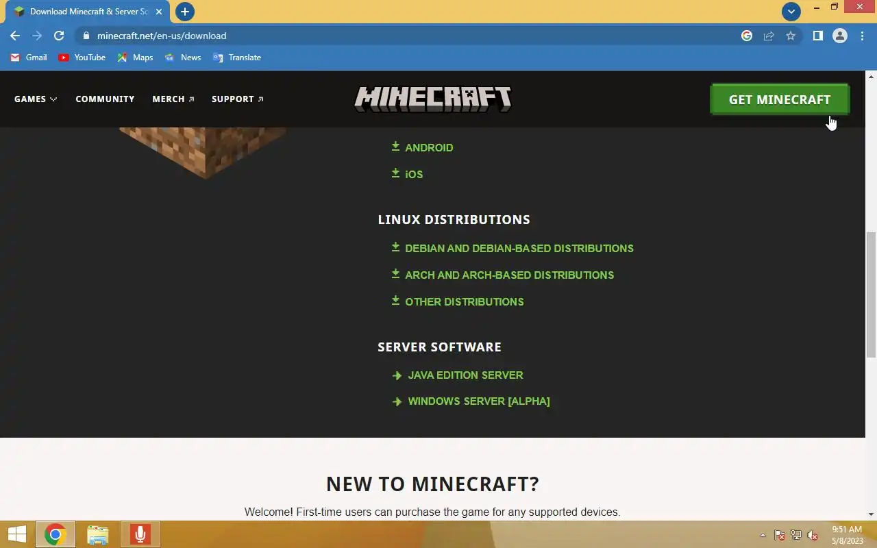The height and width of the screenshot is (548, 877).
Task: Click the Debian download arrow icon
Action: pyautogui.click(x=395, y=247)
